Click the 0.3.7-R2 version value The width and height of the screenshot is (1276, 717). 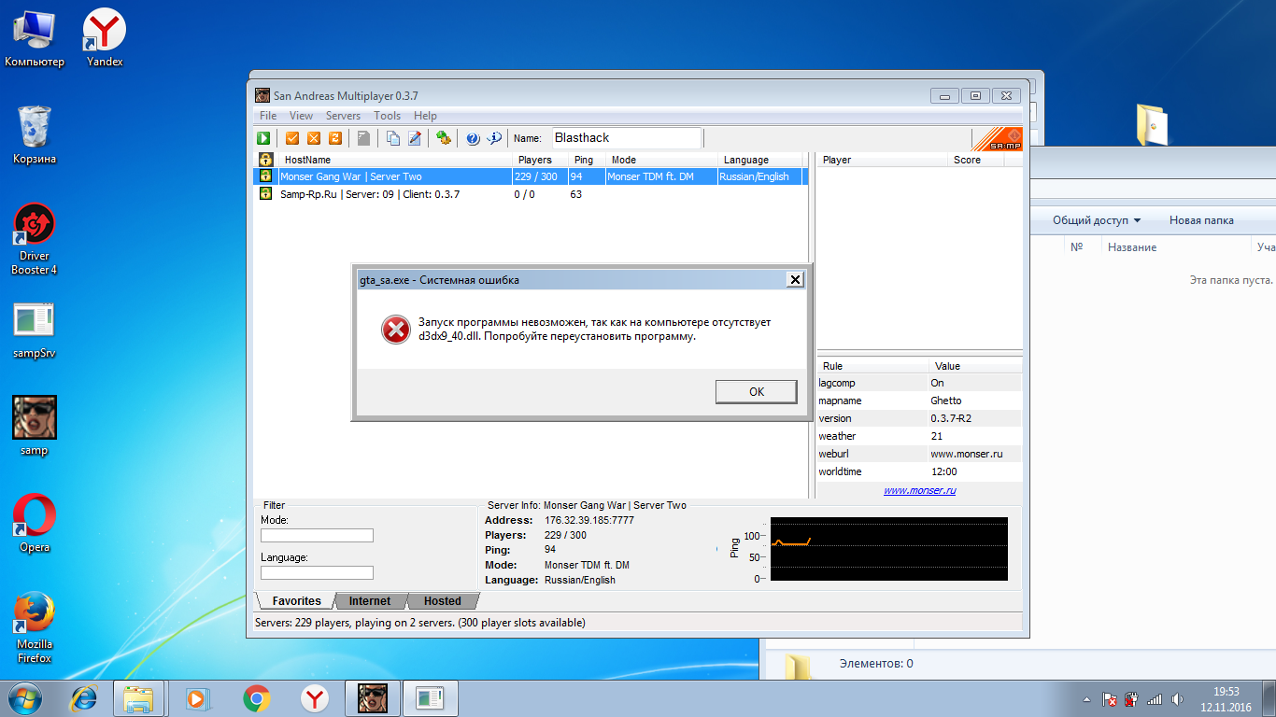[951, 418]
